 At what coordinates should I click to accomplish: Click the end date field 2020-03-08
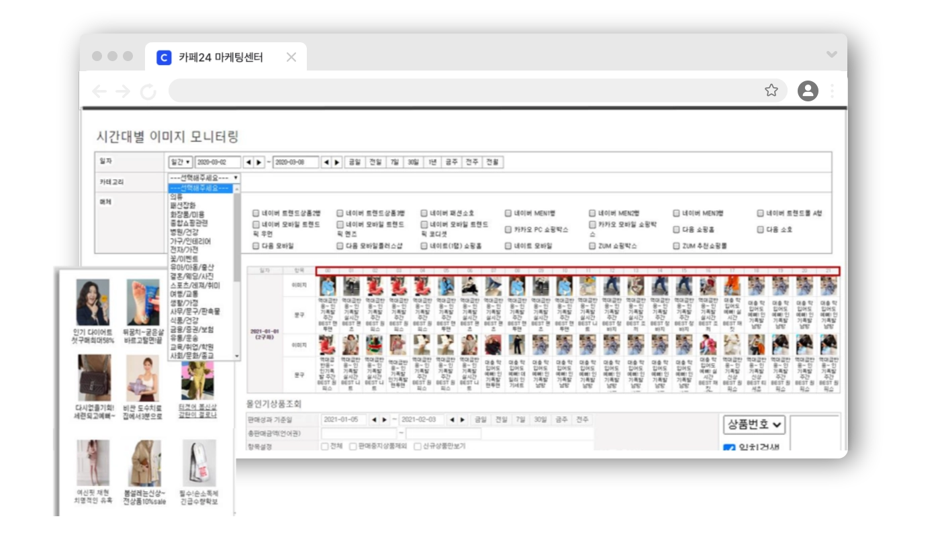point(295,162)
